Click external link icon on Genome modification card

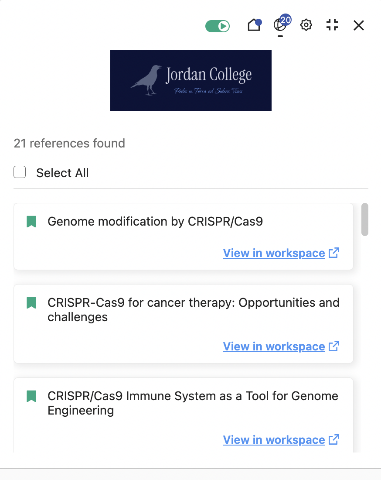click(334, 253)
